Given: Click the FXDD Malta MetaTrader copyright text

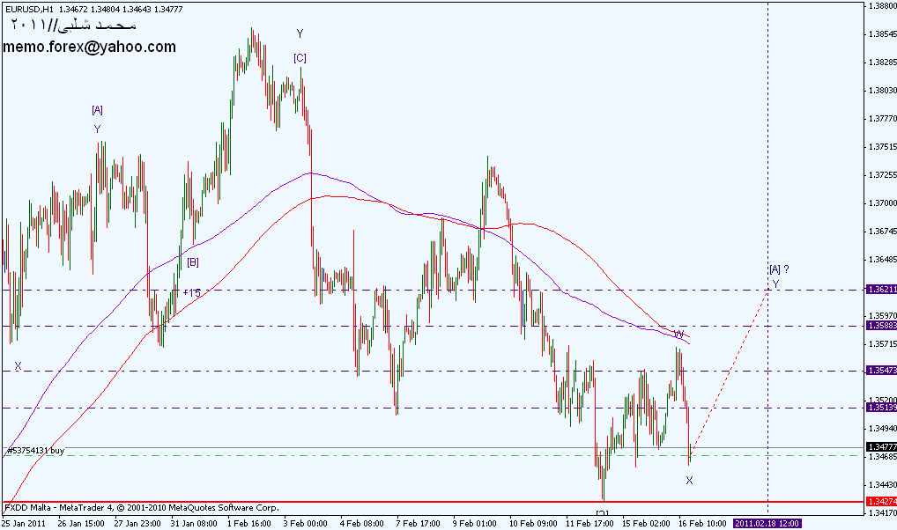Looking at the screenshot, I should [x=143, y=508].
